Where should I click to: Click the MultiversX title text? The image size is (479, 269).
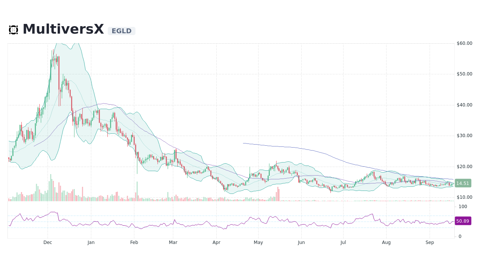(63, 29)
